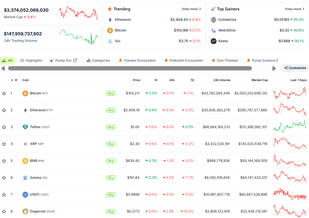Star XRP to add to watchlist

pyautogui.click(x=4, y=144)
